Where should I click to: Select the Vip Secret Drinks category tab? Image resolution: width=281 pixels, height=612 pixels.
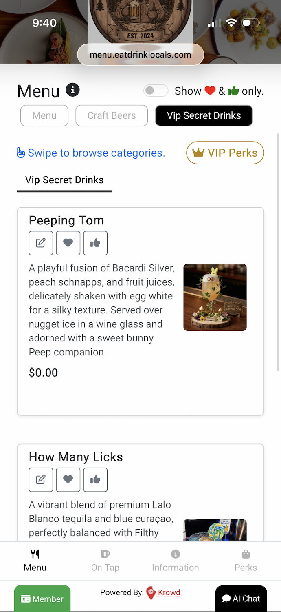coord(204,115)
